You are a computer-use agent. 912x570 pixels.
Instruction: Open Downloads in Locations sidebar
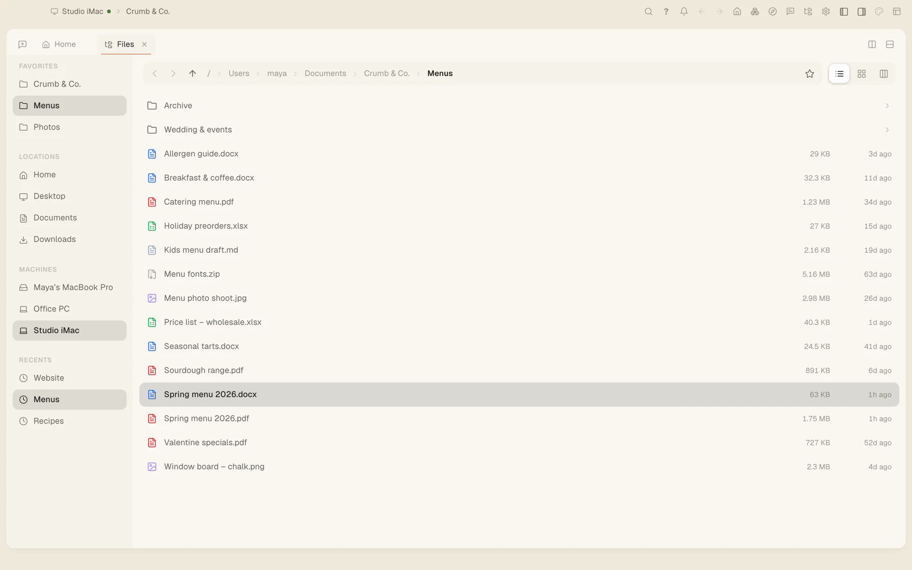click(x=69, y=239)
